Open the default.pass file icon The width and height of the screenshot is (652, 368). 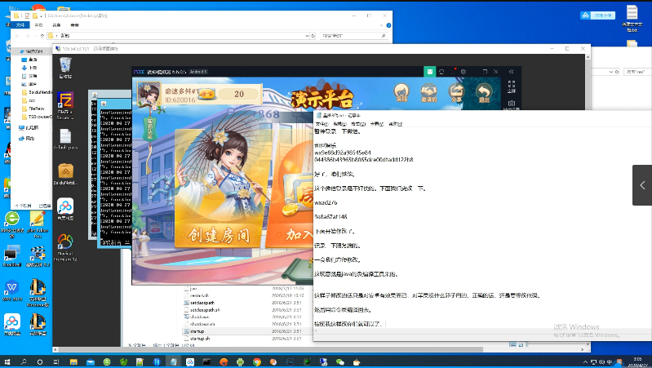point(65,140)
